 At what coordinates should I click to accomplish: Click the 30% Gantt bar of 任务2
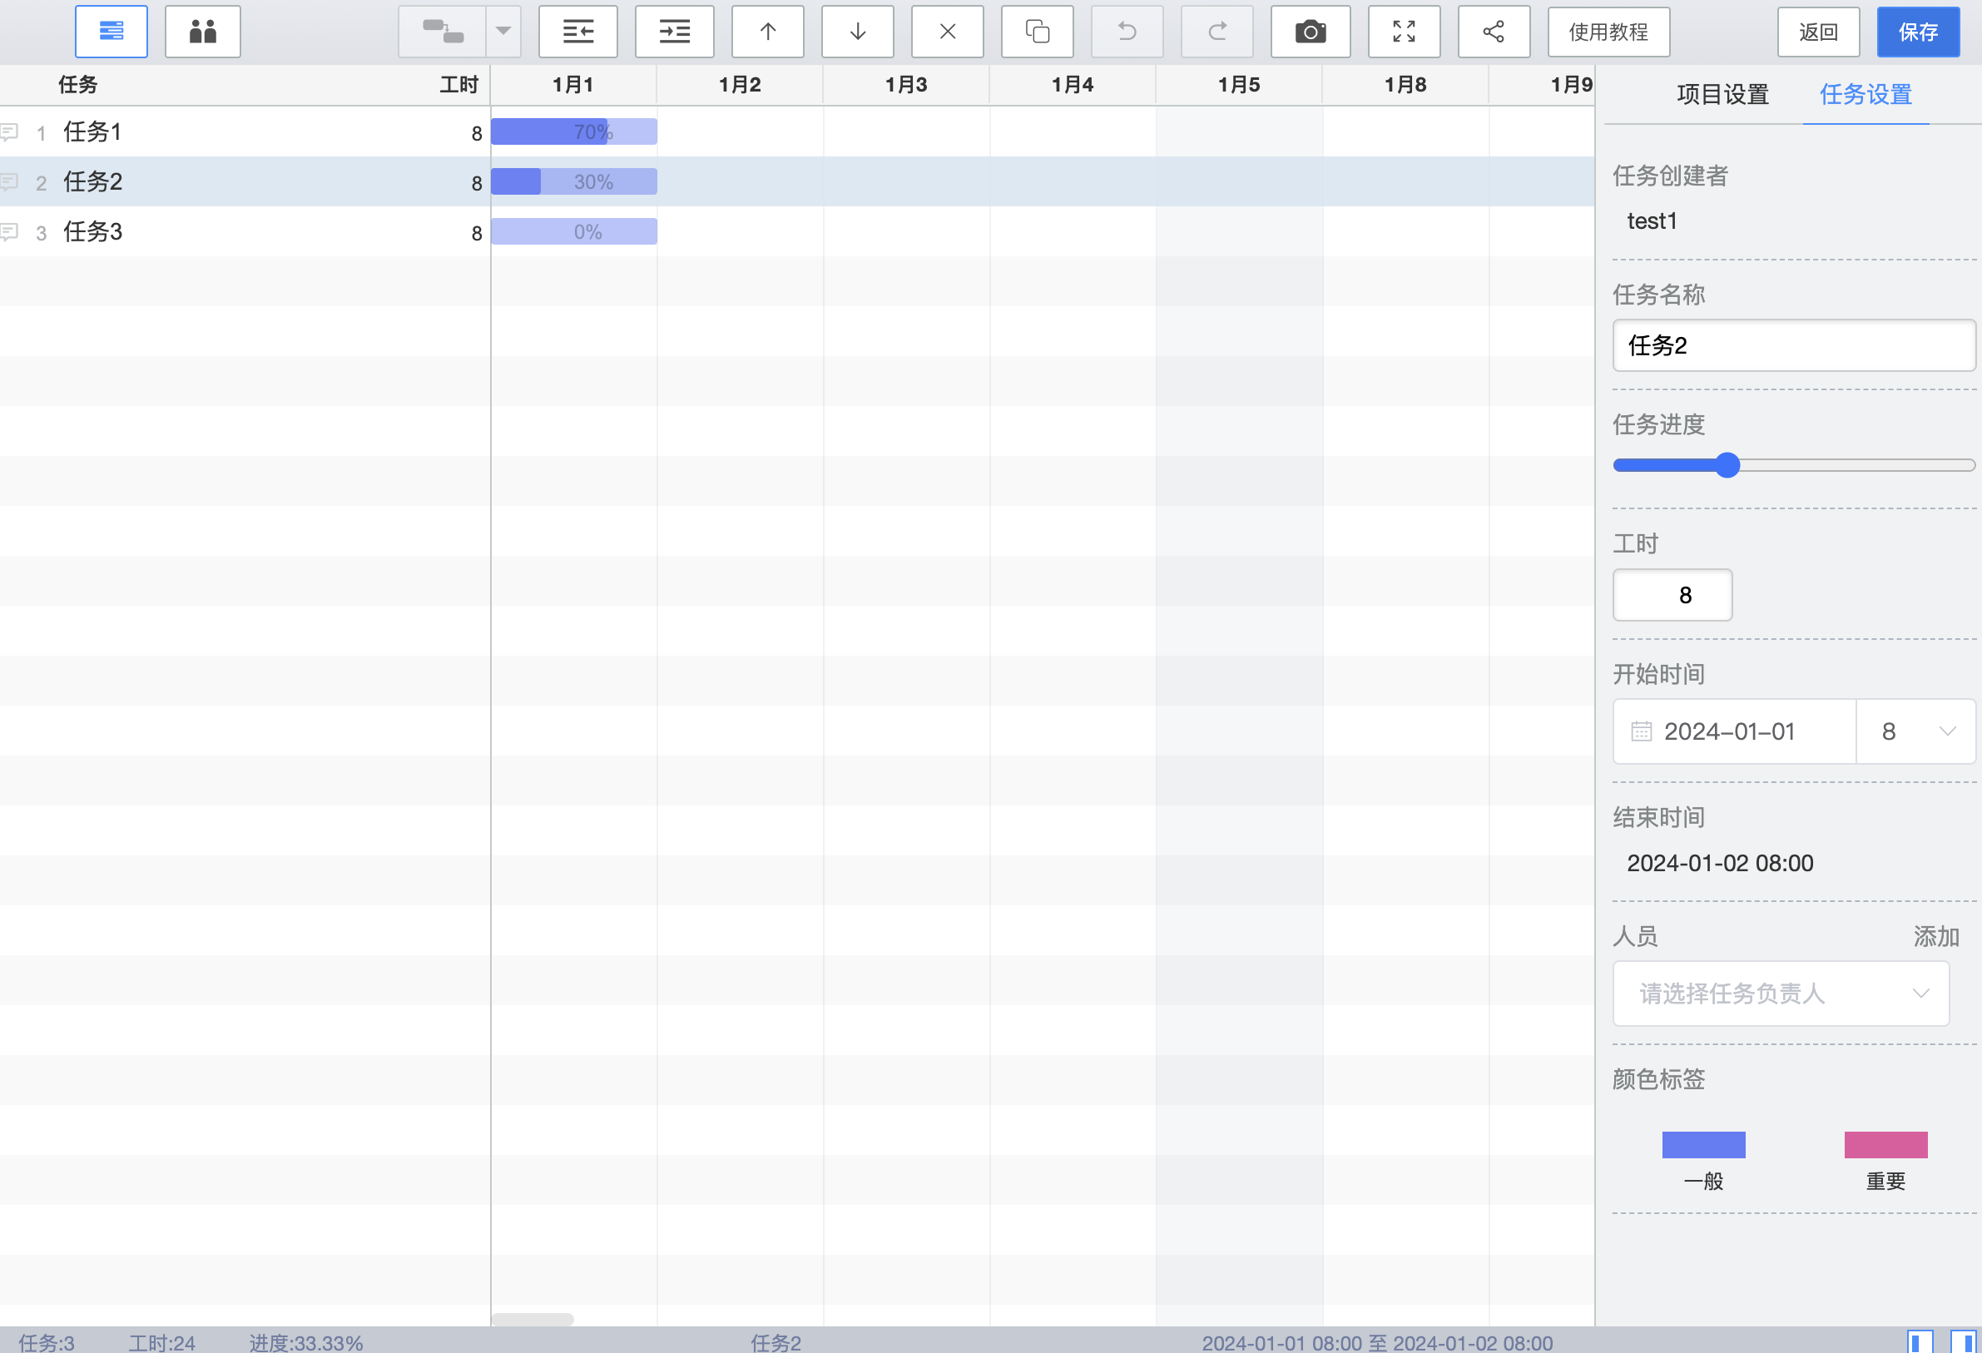(574, 181)
